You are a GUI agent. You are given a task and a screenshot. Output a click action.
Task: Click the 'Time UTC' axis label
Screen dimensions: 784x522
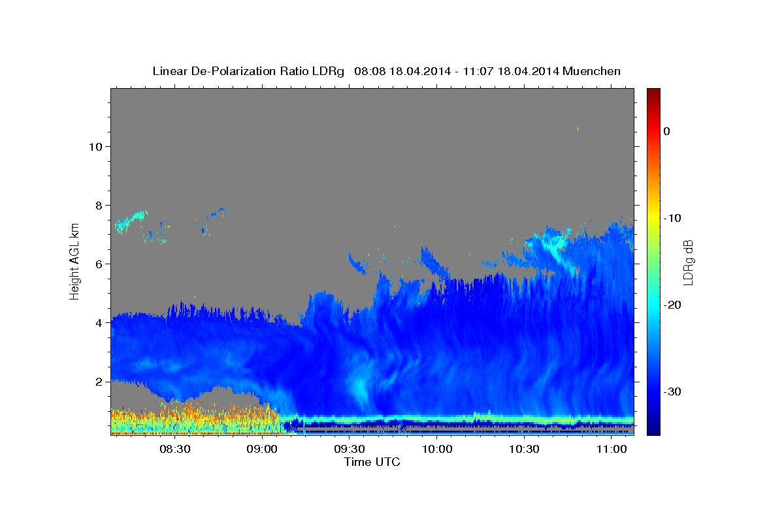tap(372, 462)
